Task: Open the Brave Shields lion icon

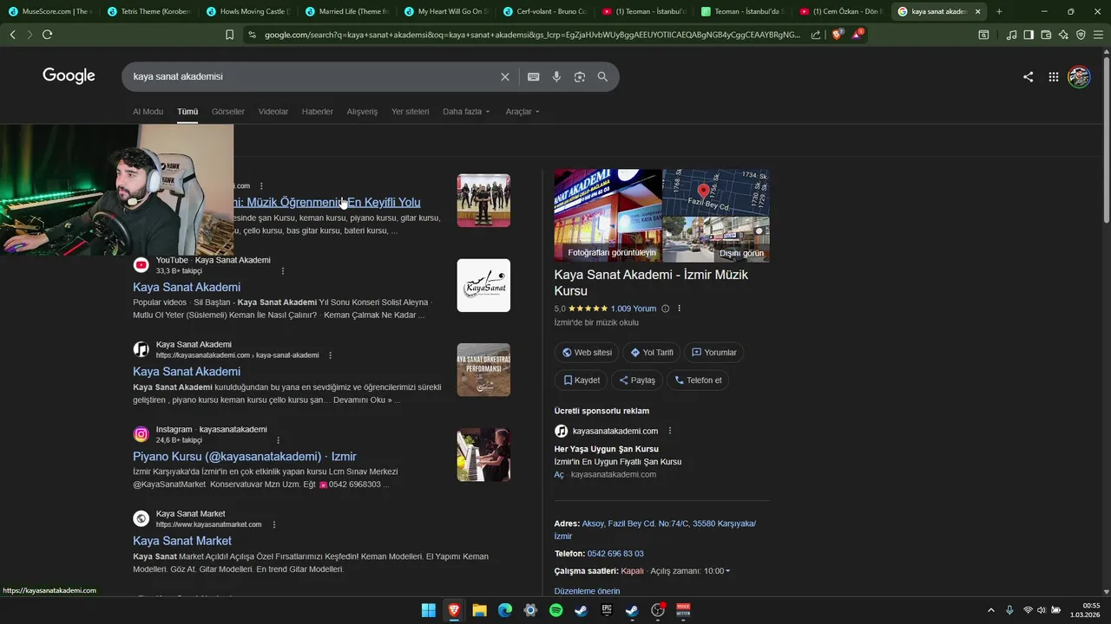Action: pos(837,35)
